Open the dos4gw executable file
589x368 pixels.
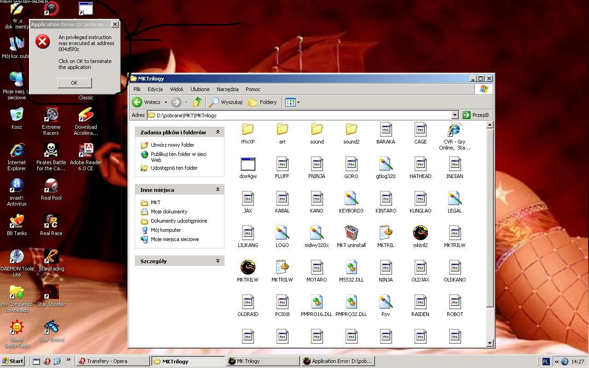[248, 164]
